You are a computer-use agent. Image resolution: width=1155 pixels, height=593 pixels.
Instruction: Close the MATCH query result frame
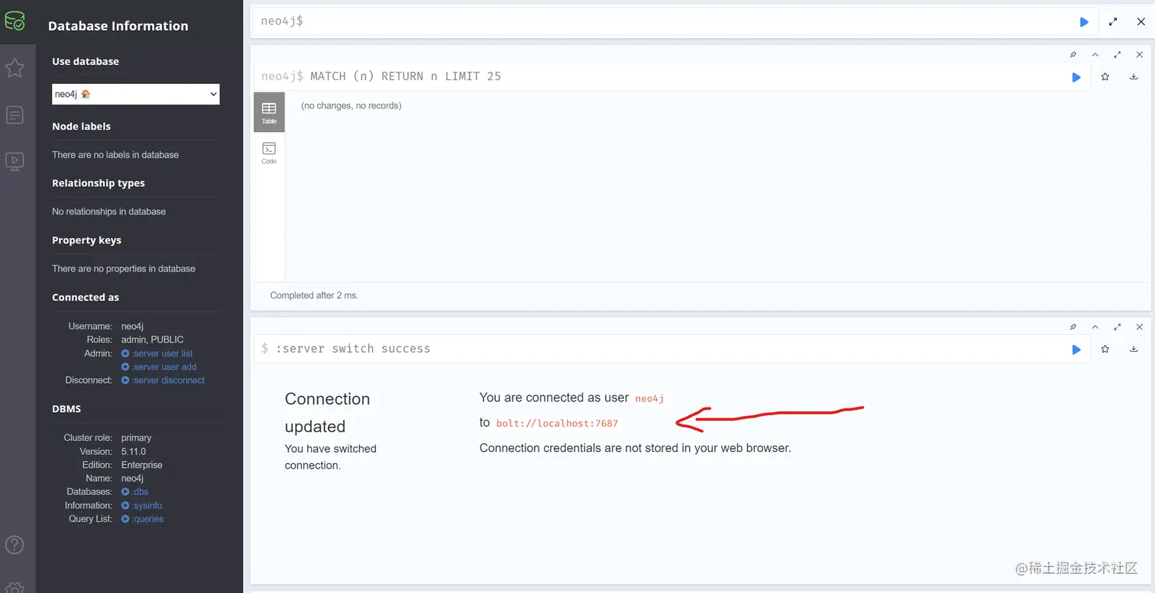point(1139,55)
